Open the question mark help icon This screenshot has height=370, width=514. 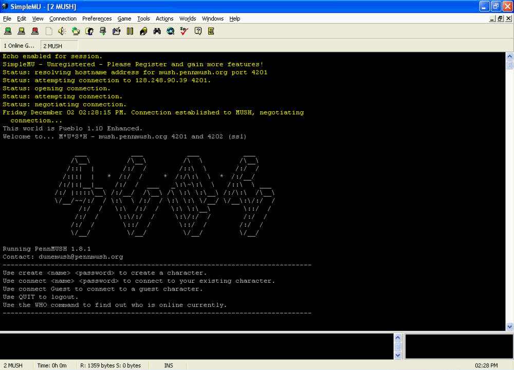coord(198,31)
